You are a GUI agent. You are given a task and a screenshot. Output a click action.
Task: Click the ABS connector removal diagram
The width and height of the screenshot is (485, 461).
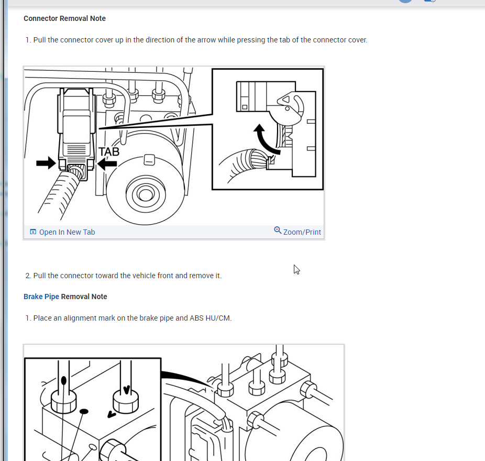(174, 146)
